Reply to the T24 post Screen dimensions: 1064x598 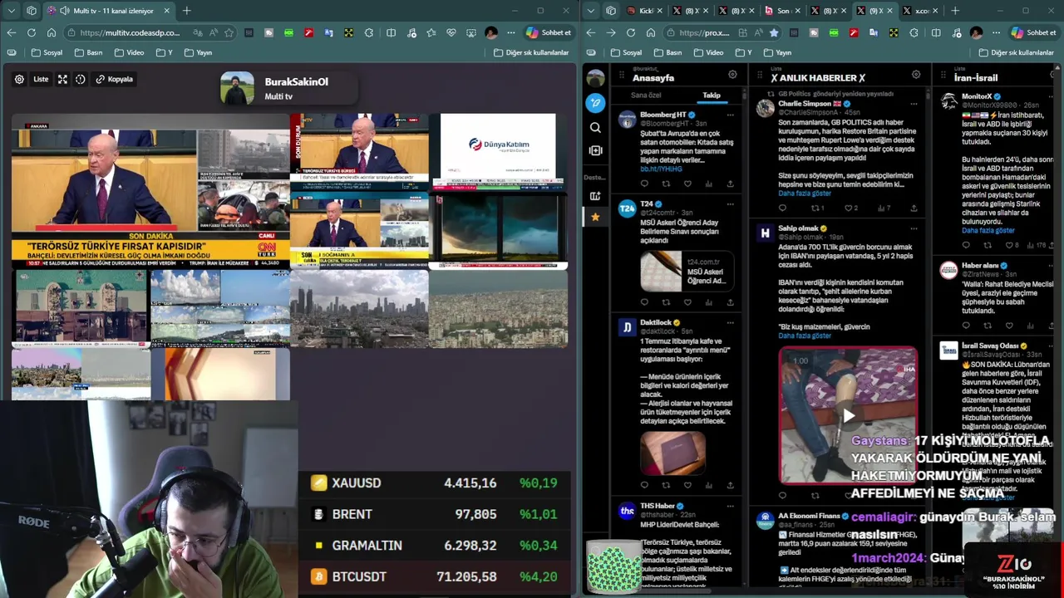pos(644,302)
